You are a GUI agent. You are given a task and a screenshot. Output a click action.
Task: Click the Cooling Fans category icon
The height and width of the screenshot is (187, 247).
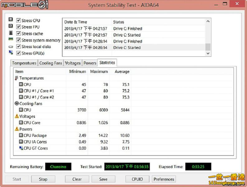click(x=17, y=103)
